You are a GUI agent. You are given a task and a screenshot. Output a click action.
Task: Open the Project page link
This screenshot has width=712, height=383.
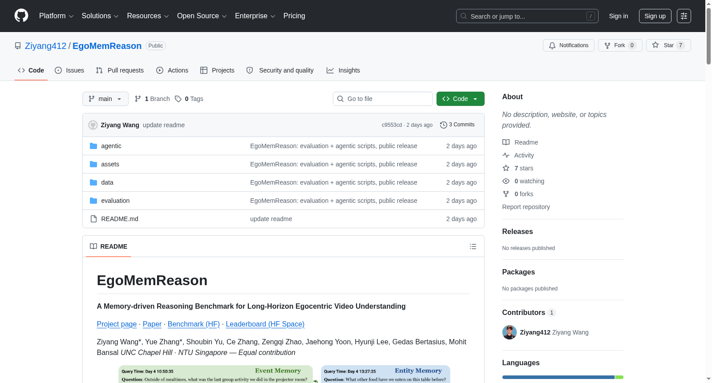[x=117, y=324]
